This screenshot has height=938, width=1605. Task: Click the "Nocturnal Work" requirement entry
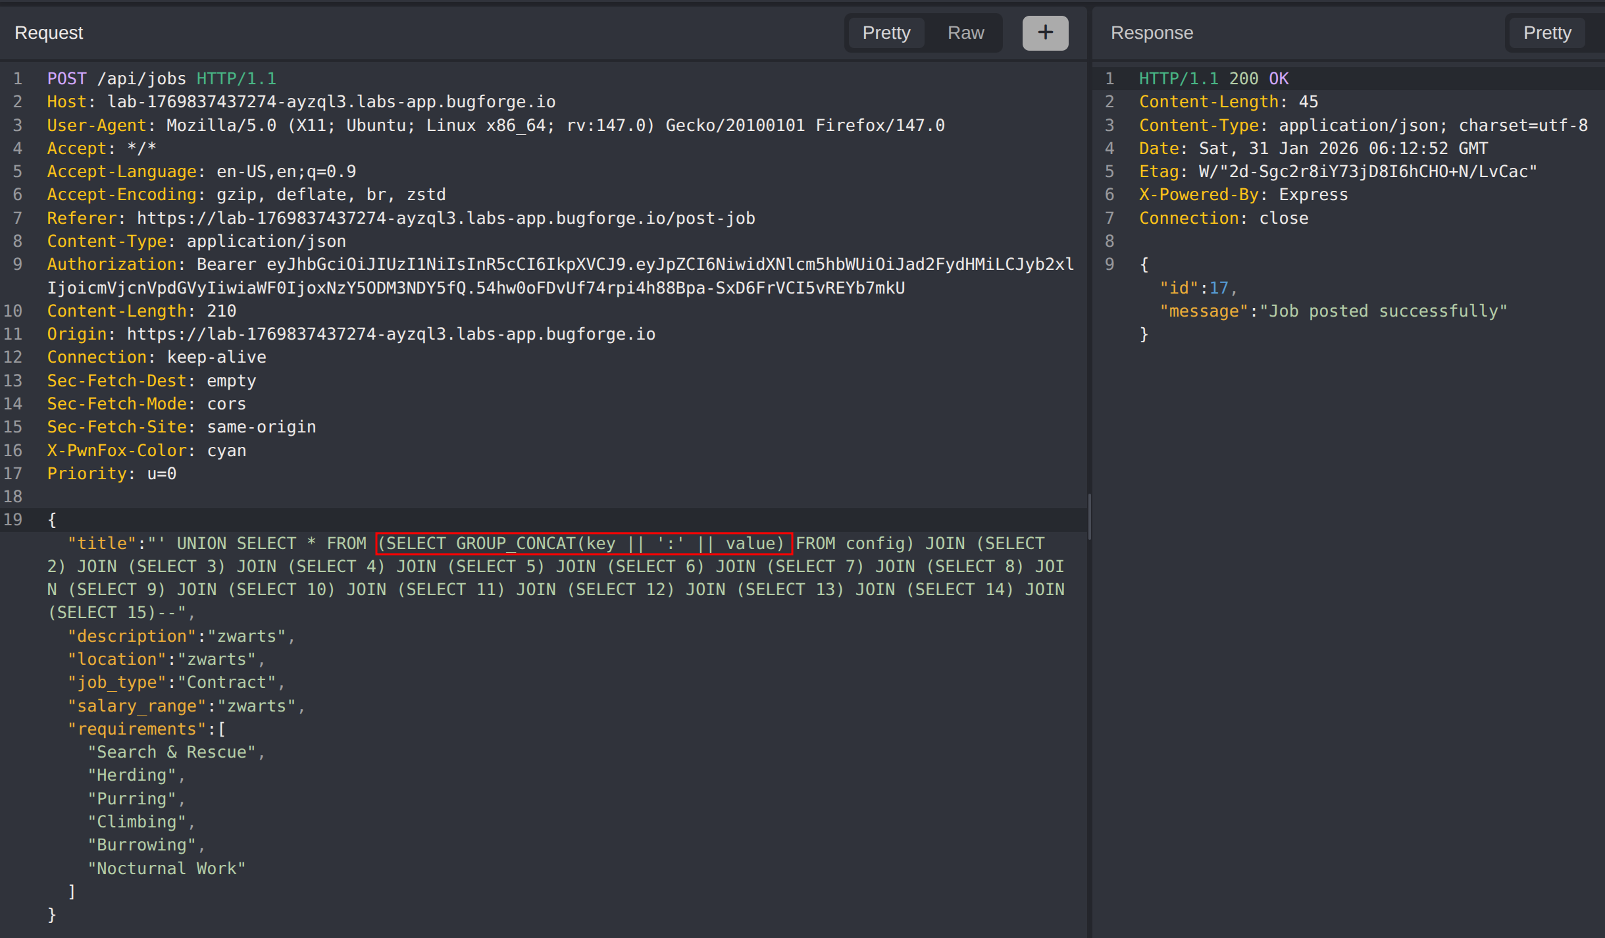[166, 869]
